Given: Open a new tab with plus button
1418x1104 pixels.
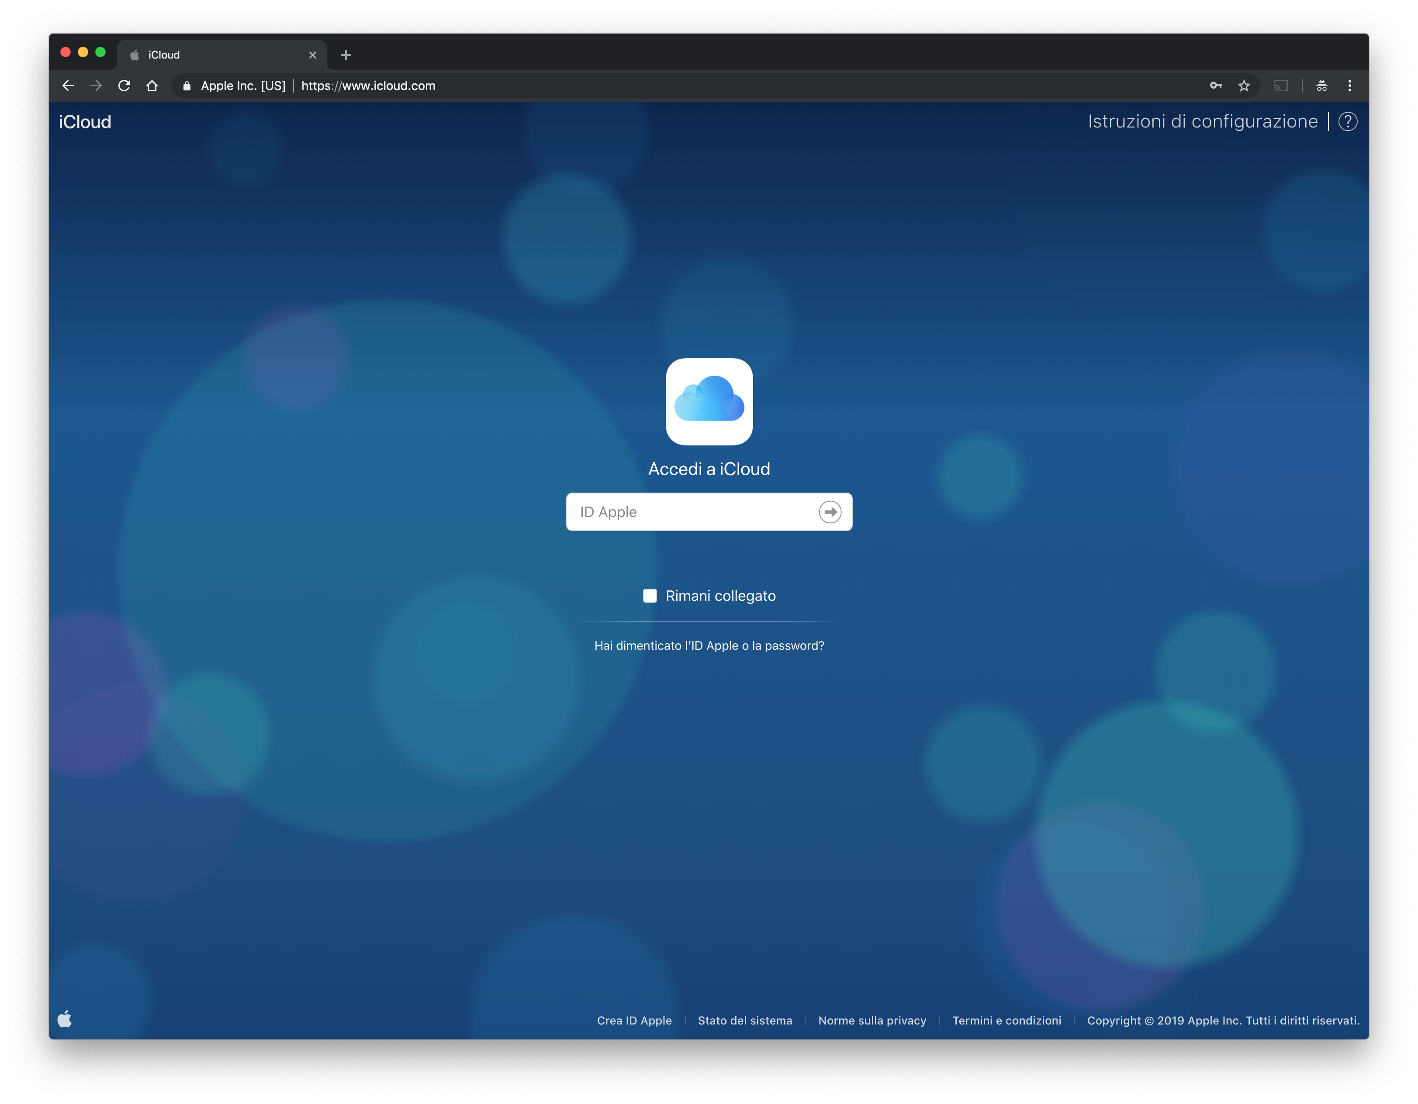Looking at the screenshot, I should (346, 55).
